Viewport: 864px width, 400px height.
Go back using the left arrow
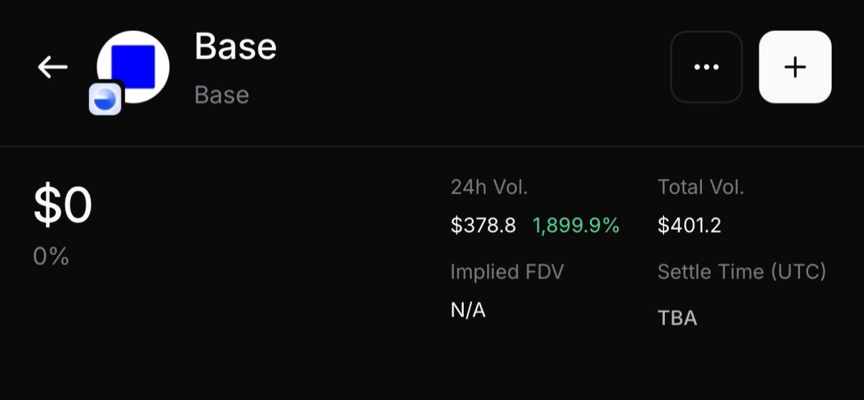pyautogui.click(x=53, y=67)
